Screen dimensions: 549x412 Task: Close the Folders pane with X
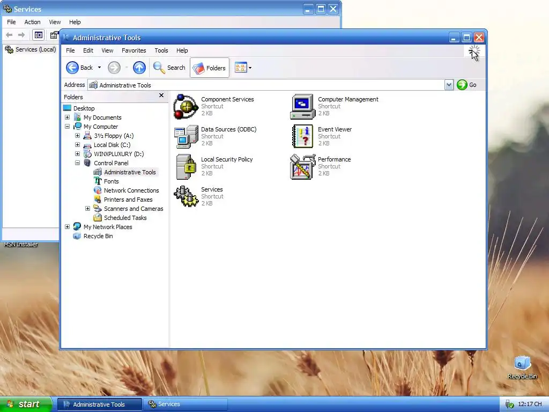(161, 95)
